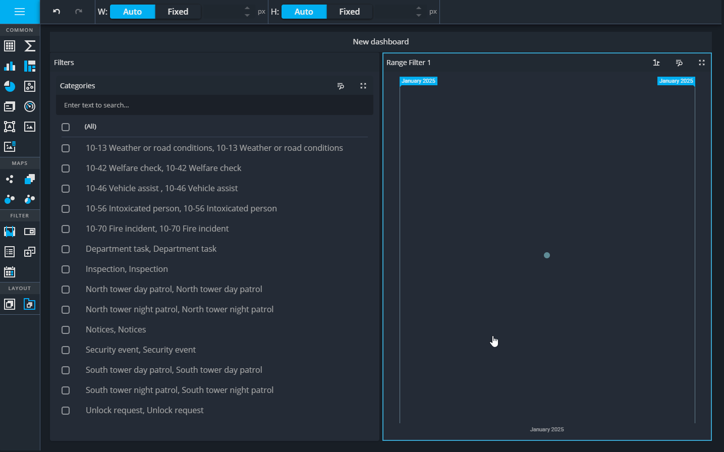Viewport: 724px width, 452px height.
Task: Clear filter on Categories list
Action: click(341, 86)
